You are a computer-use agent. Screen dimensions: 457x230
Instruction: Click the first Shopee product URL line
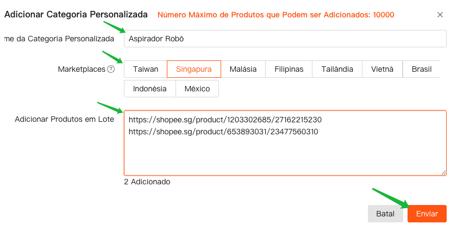coord(225,119)
